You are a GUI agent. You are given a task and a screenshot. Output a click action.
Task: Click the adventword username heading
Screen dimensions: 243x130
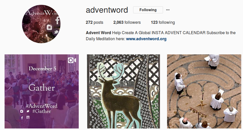107,10
